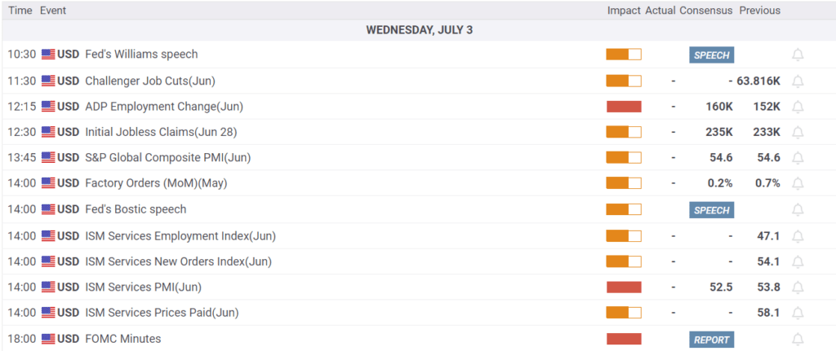Image resolution: width=836 pixels, height=351 pixels.
Task: Click the red impact bar for ISM Services PMI
Action: (x=624, y=287)
